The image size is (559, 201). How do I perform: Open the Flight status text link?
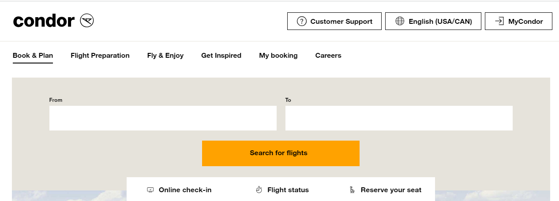pyautogui.click(x=288, y=190)
